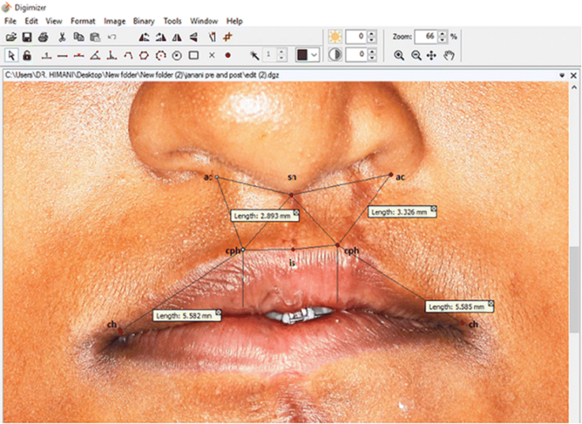Click the Print icon in toolbar
Viewport: 582px width, 424px height.
point(42,37)
